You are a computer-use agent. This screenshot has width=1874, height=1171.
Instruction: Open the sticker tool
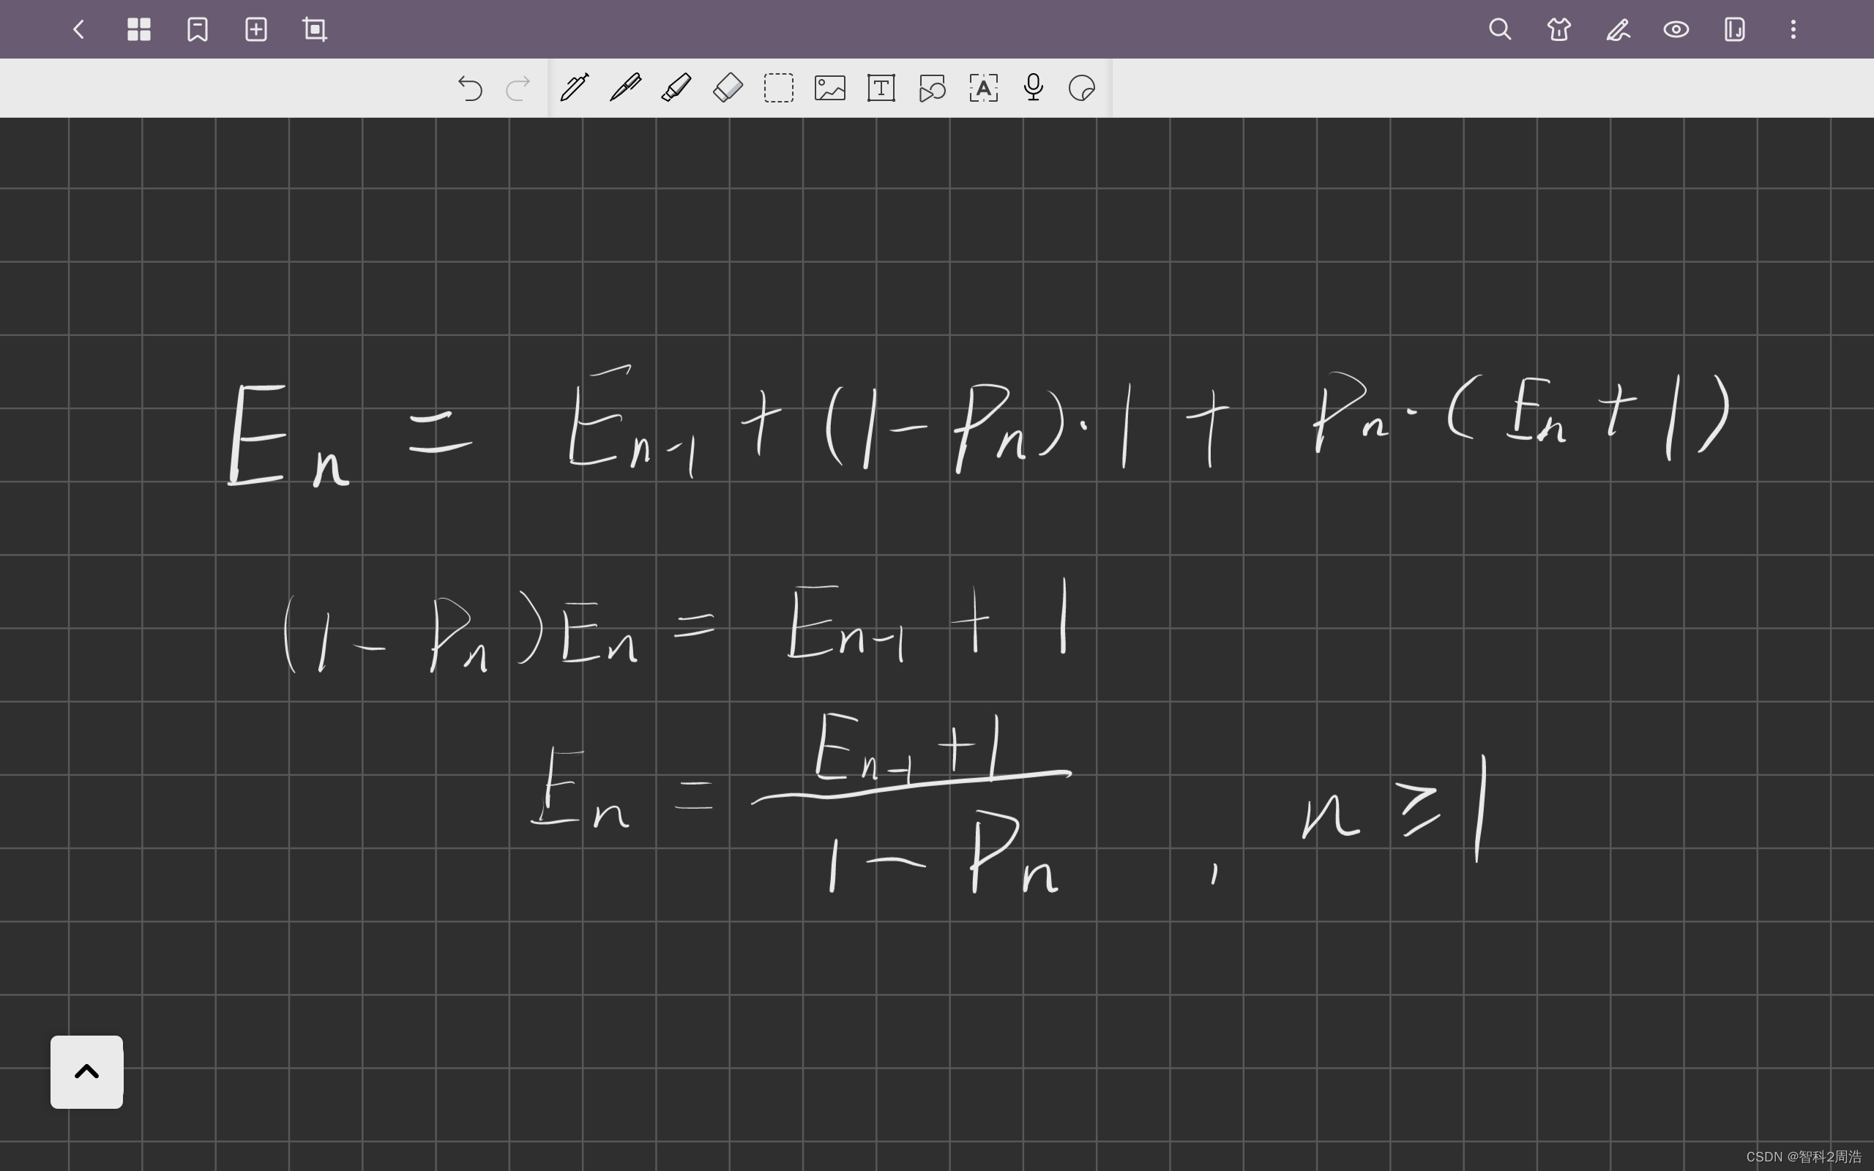point(1082,88)
